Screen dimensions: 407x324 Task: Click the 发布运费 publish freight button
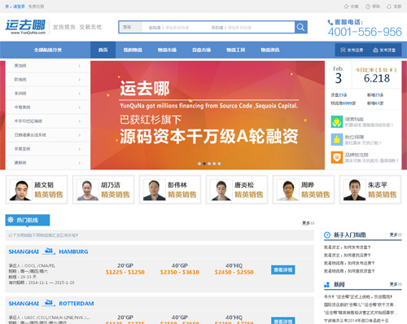click(352, 50)
